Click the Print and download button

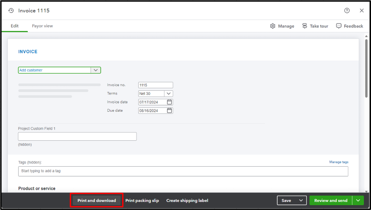(x=97, y=200)
